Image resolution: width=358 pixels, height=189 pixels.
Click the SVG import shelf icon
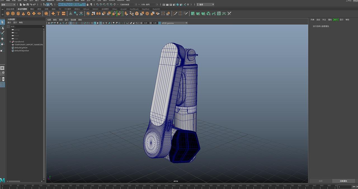(63, 13)
